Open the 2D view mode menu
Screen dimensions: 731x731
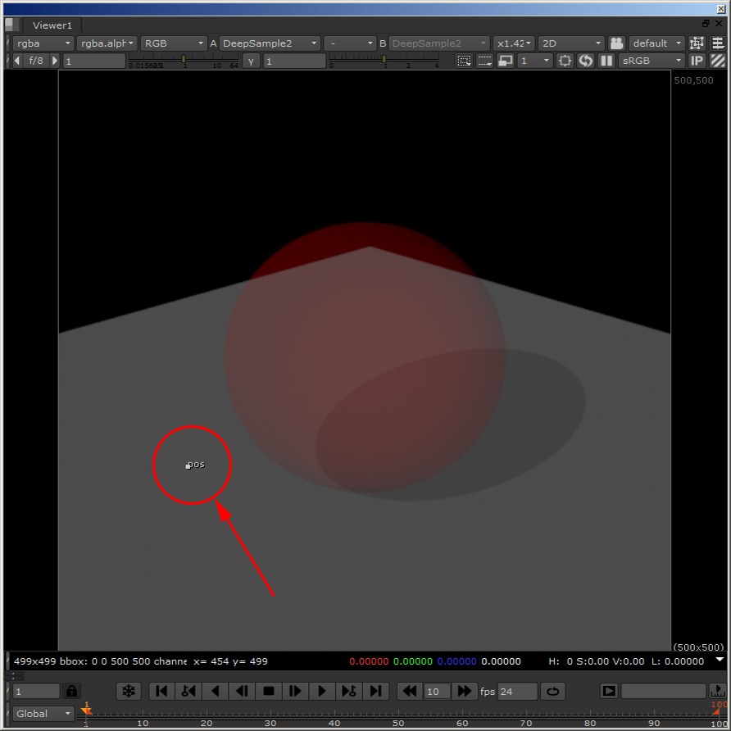571,43
